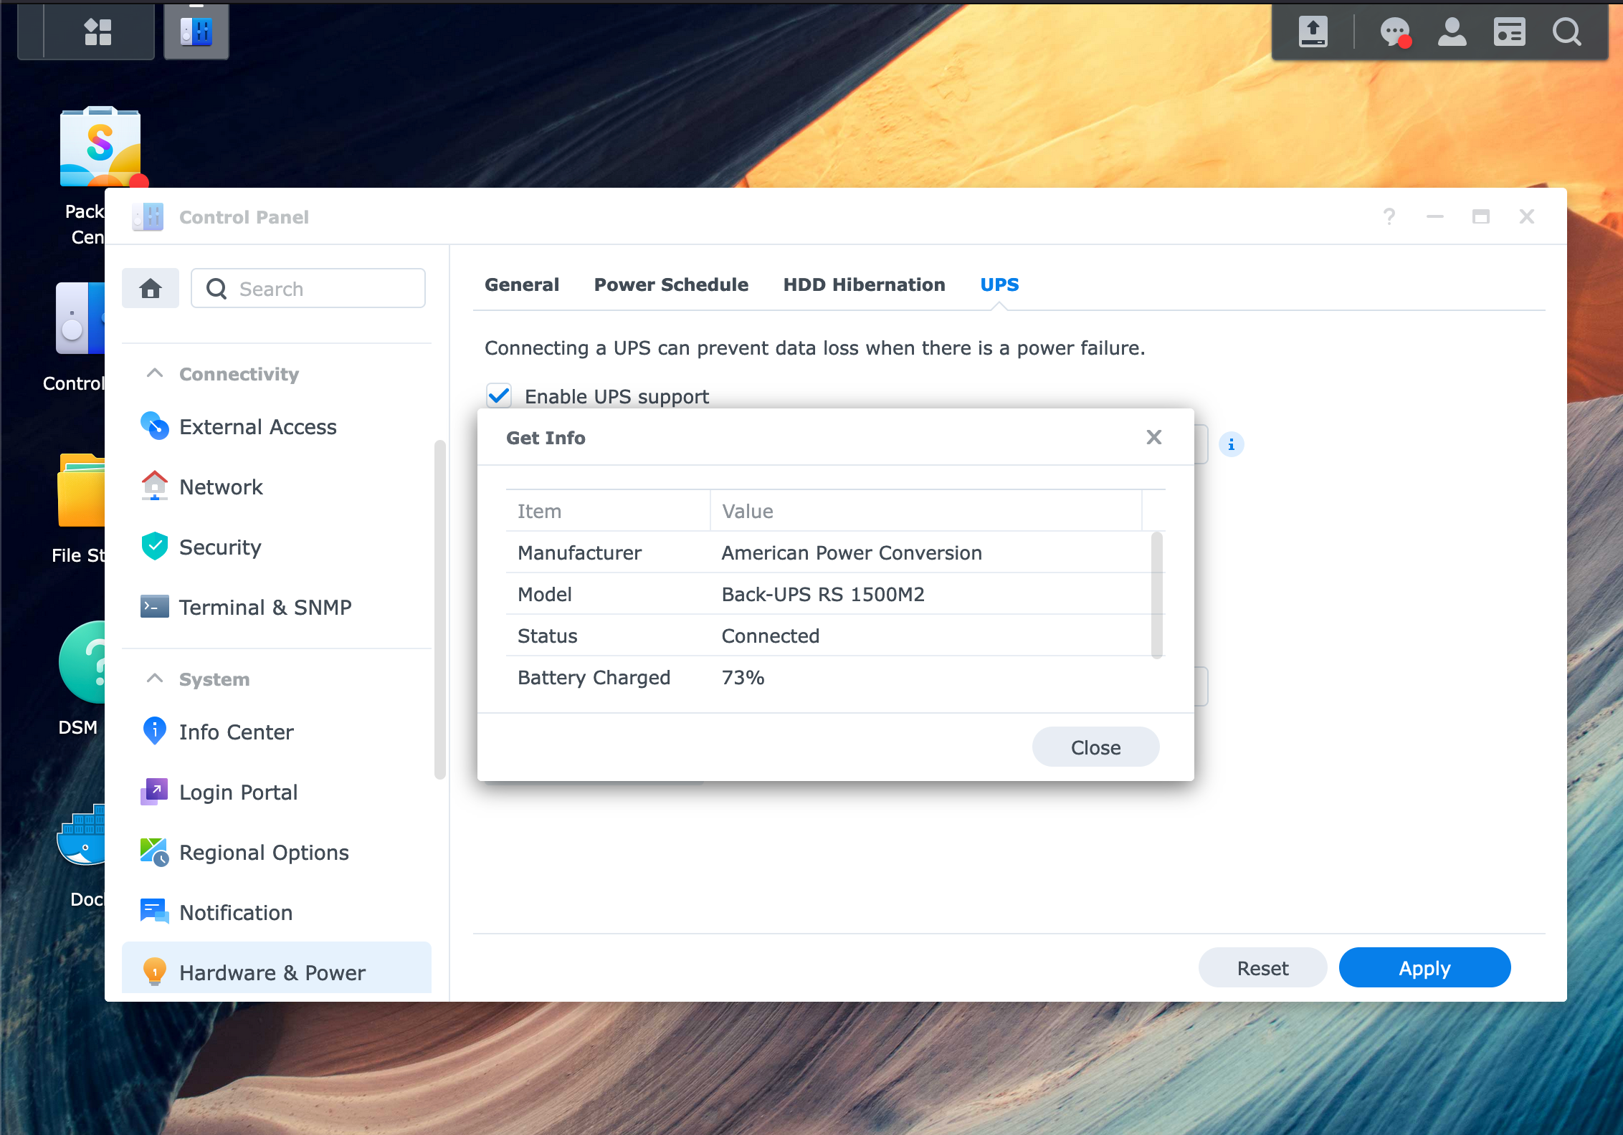Apply the UPS settings changes

click(1424, 969)
